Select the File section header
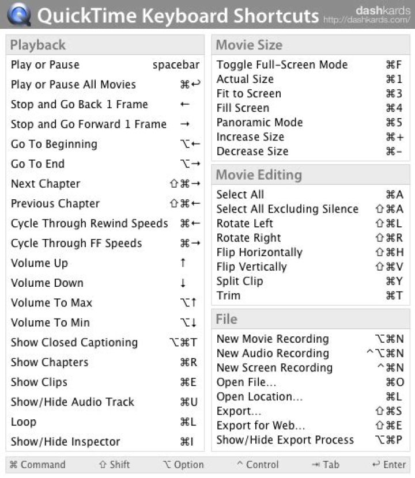The width and height of the screenshot is (415, 478). pyautogui.click(x=227, y=318)
